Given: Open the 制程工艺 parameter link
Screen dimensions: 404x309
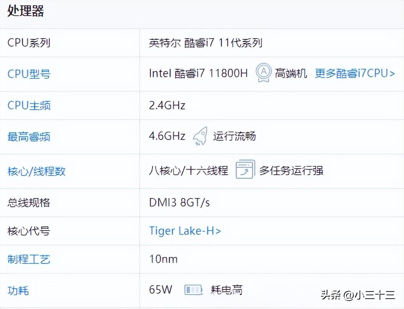Looking at the screenshot, I should pos(29,259).
